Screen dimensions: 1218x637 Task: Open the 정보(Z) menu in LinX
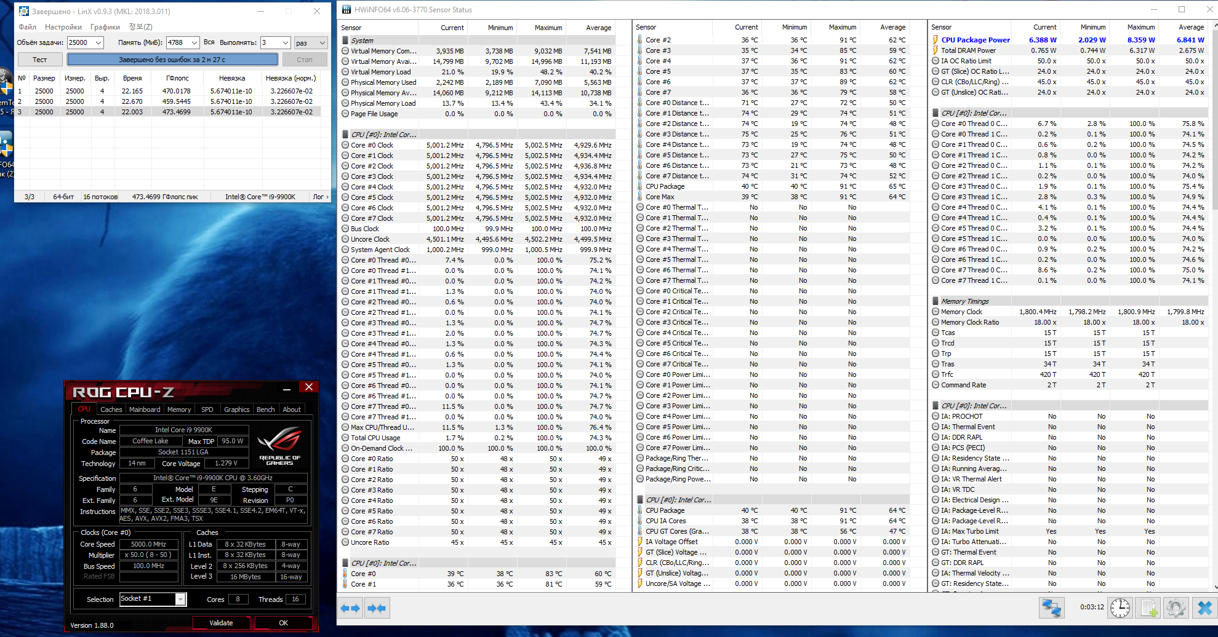click(x=140, y=27)
